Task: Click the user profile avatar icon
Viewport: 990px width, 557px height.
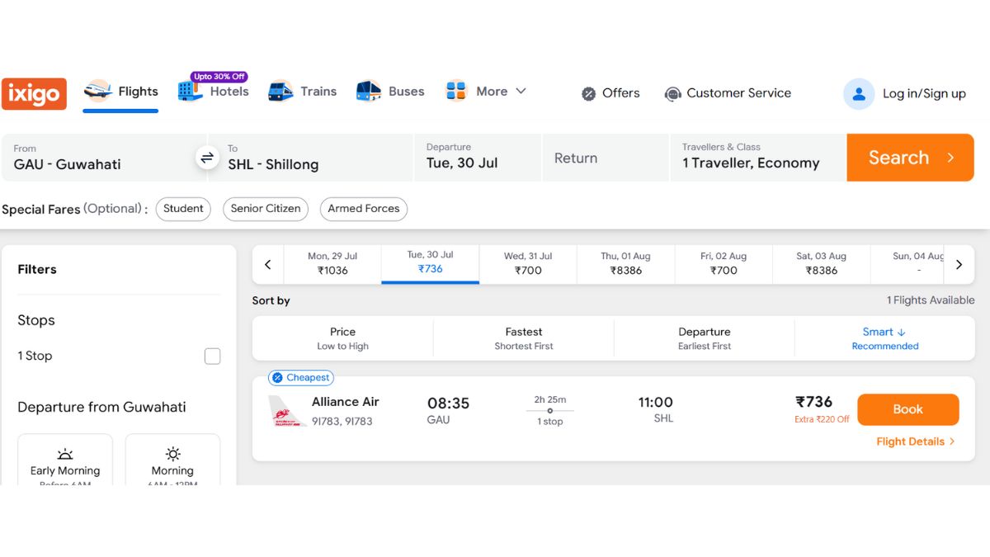Action: click(858, 93)
